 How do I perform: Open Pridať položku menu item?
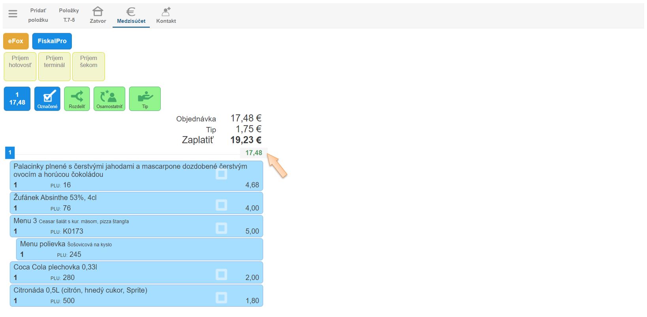pyautogui.click(x=38, y=15)
